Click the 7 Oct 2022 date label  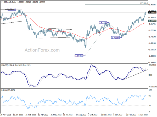click(93, 115)
